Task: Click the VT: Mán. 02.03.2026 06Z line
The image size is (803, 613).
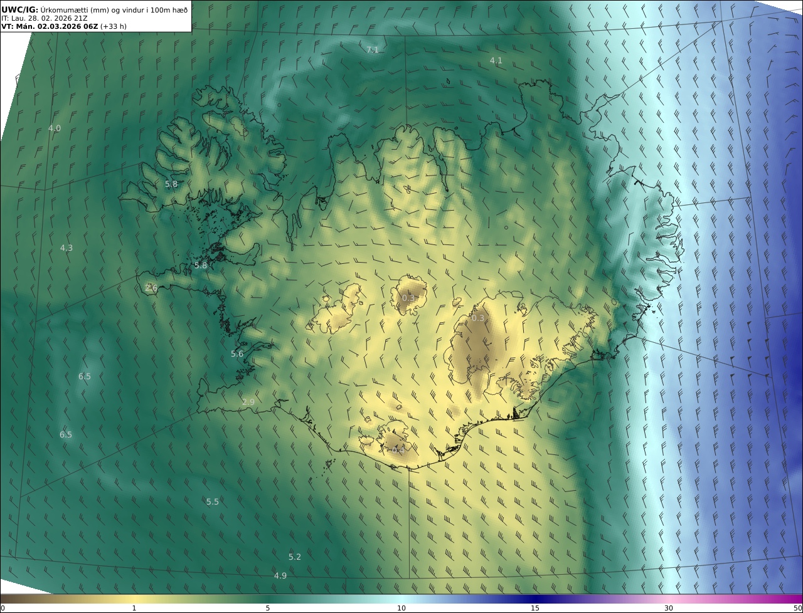Action: (63, 26)
